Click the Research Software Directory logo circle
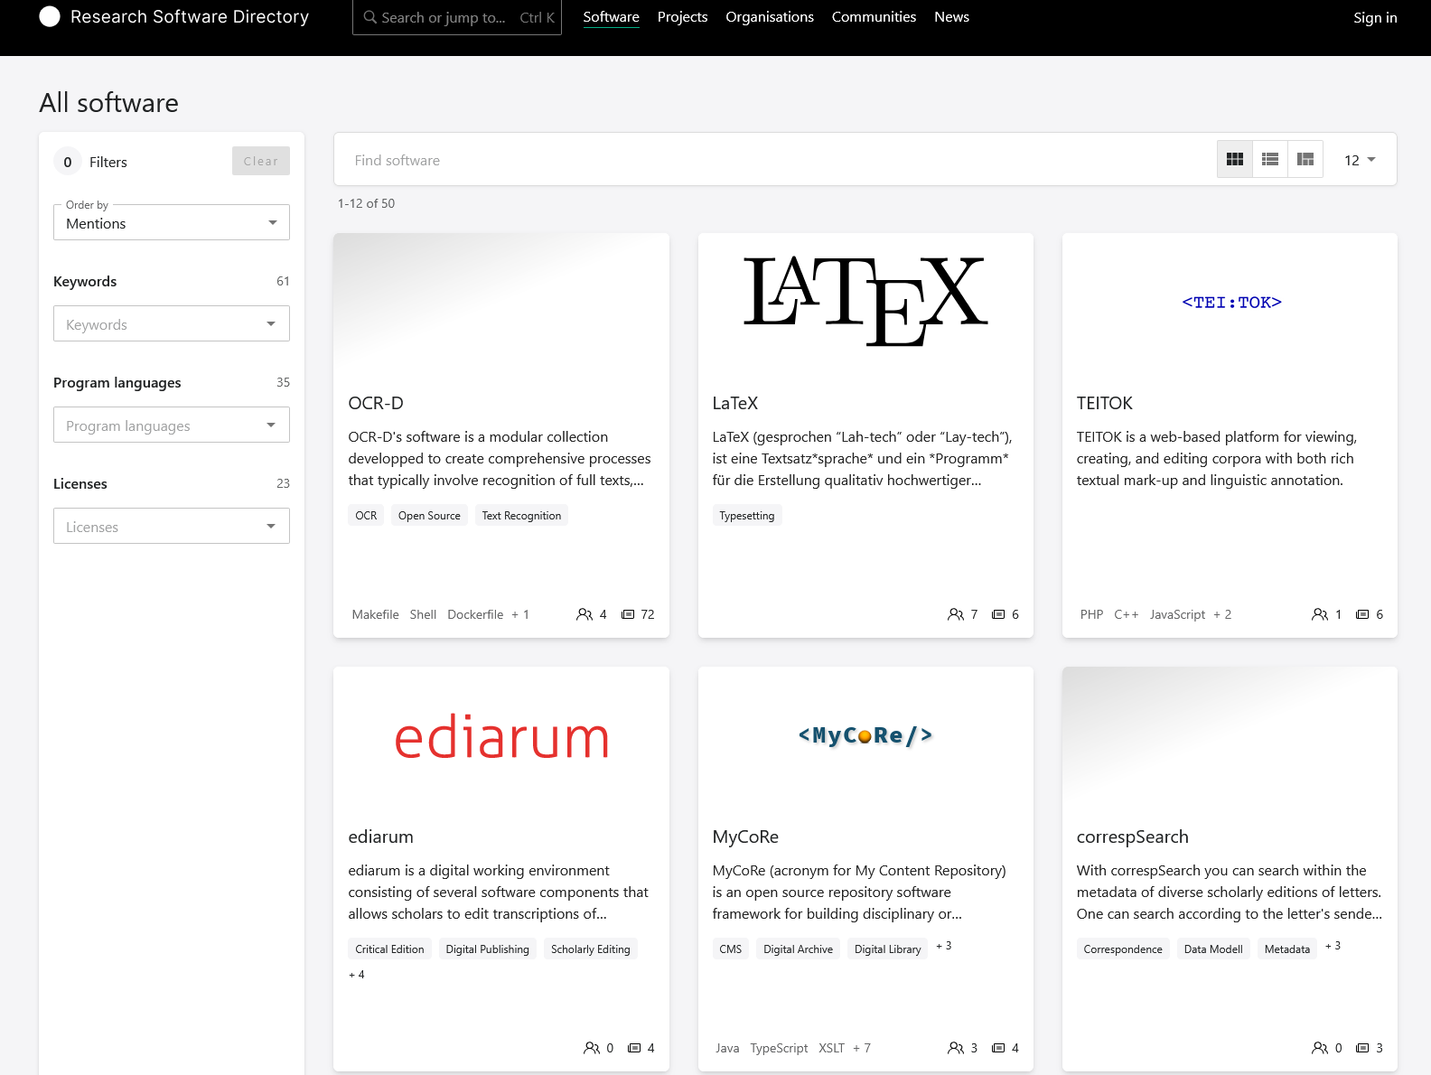The width and height of the screenshot is (1431, 1075). tap(50, 17)
